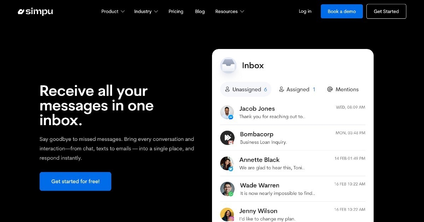Image resolution: width=424 pixels, height=222 pixels.
Task: Click the Inbox tray icon
Action: 228,66
